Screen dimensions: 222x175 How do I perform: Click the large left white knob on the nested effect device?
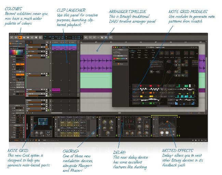(162, 133)
